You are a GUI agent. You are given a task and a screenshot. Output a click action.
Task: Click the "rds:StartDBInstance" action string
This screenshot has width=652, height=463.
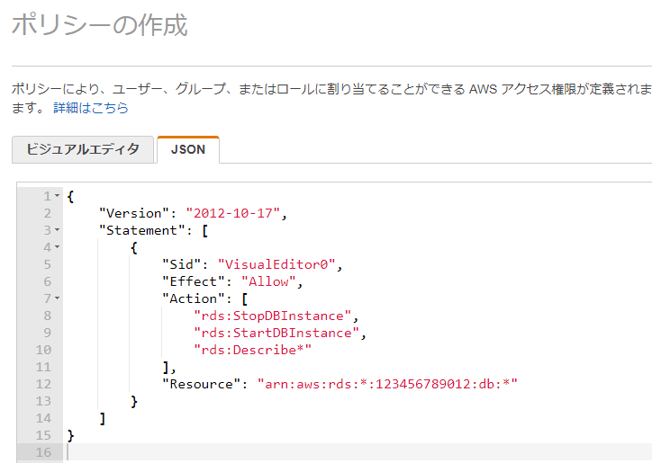pyautogui.click(x=276, y=333)
